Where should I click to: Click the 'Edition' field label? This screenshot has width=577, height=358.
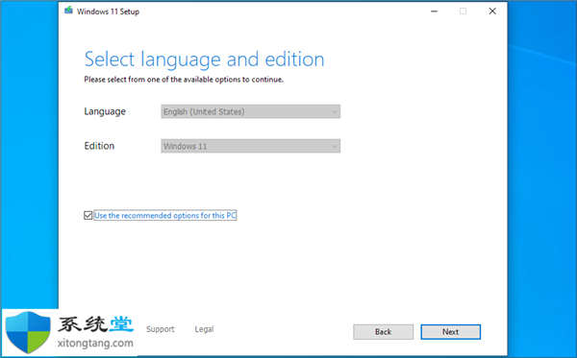coord(99,146)
